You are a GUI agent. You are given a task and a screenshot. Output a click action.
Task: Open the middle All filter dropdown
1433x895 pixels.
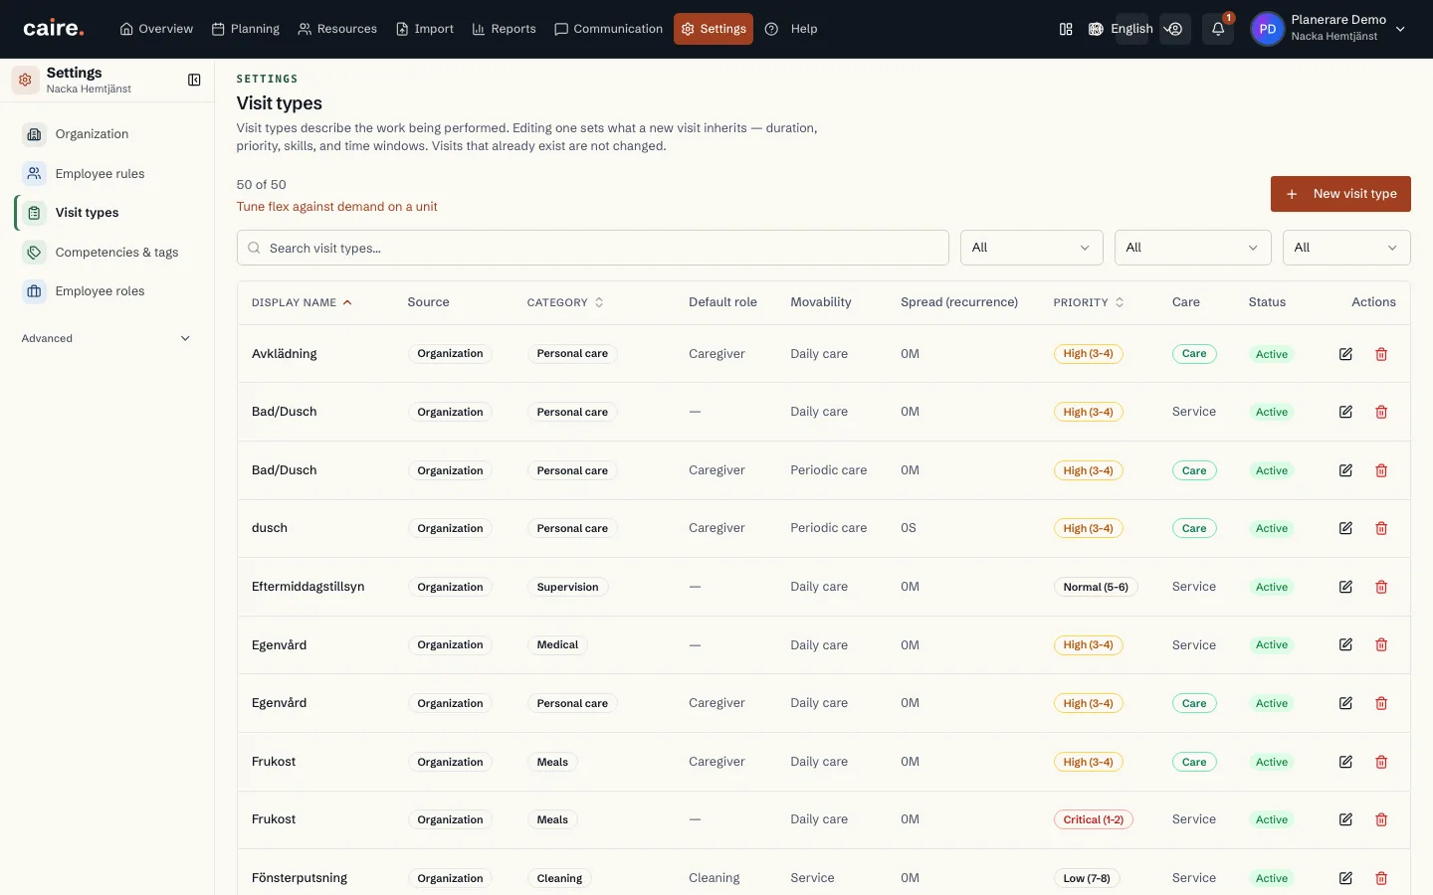pos(1192,248)
